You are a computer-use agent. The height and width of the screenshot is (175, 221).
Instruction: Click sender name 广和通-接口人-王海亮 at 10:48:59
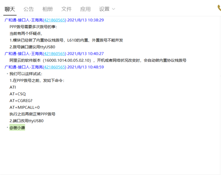[x=24, y=67]
